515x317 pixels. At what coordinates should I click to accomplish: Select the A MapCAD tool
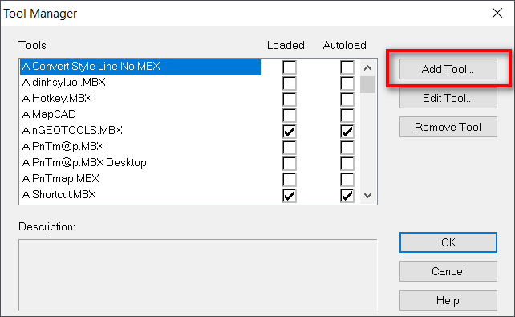[140, 114]
